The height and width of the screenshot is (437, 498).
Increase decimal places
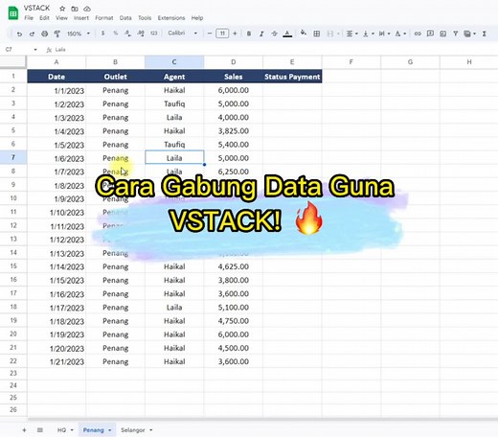[x=141, y=34]
